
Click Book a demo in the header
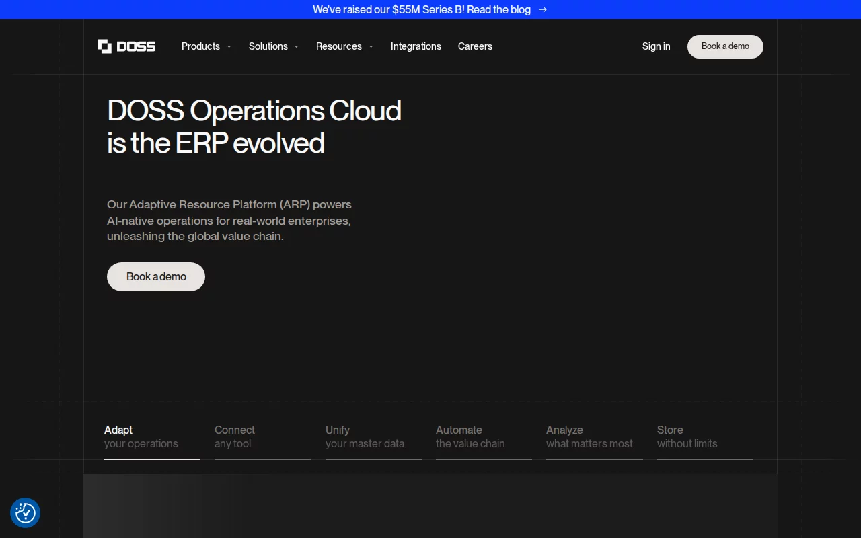pyautogui.click(x=725, y=46)
